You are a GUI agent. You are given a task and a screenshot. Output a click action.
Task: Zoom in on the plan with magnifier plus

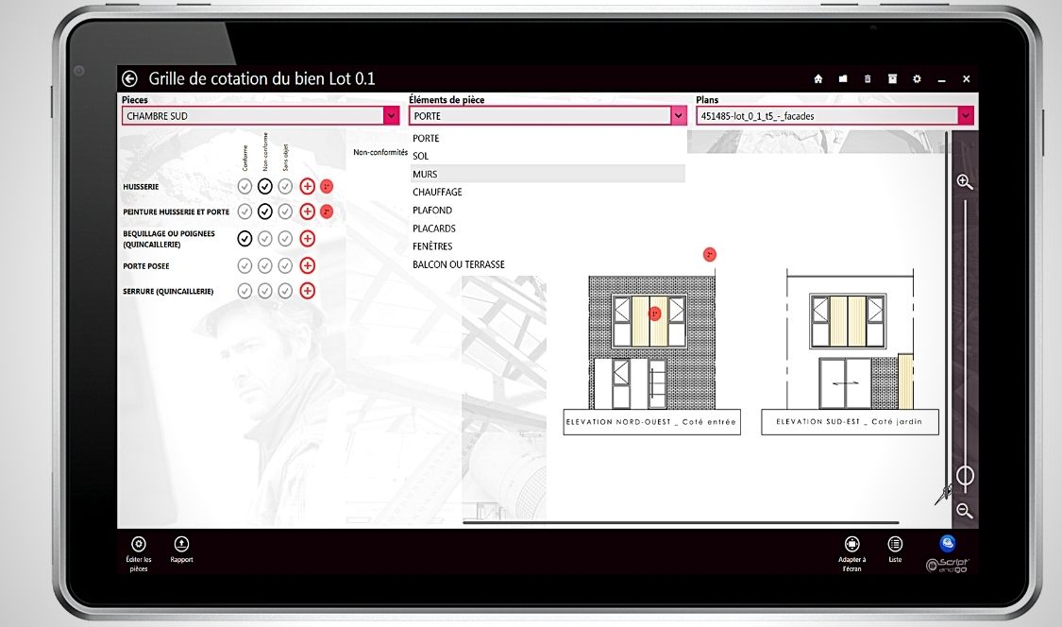click(x=964, y=181)
